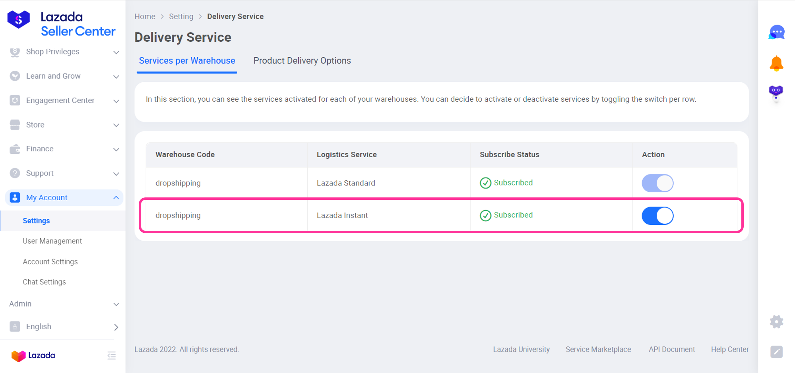The height and width of the screenshot is (373, 795).
Task: Click the Support question mark icon
Action: coord(15,173)
